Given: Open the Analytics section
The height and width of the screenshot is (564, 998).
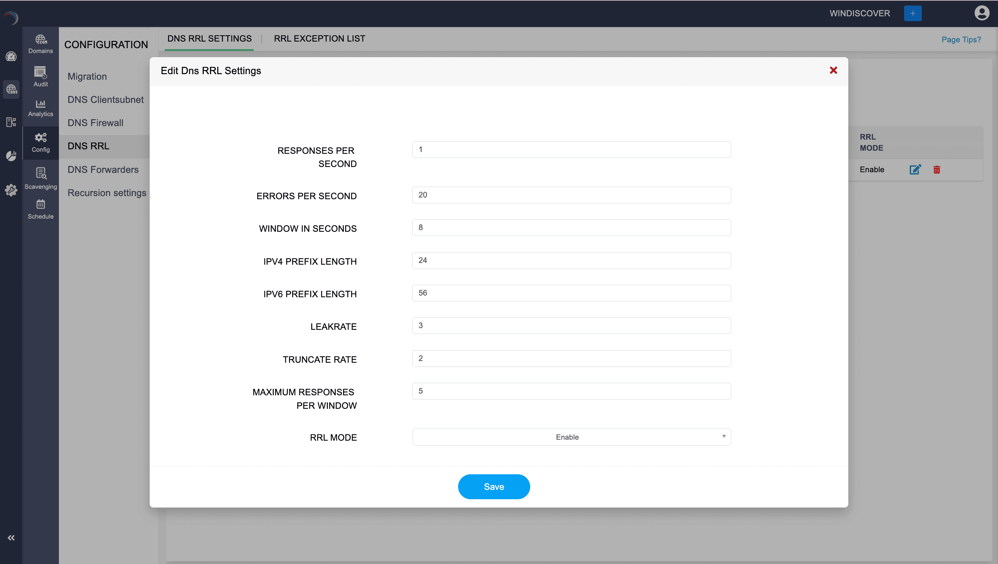Looking at the screenshot, I should pos(40,107).
